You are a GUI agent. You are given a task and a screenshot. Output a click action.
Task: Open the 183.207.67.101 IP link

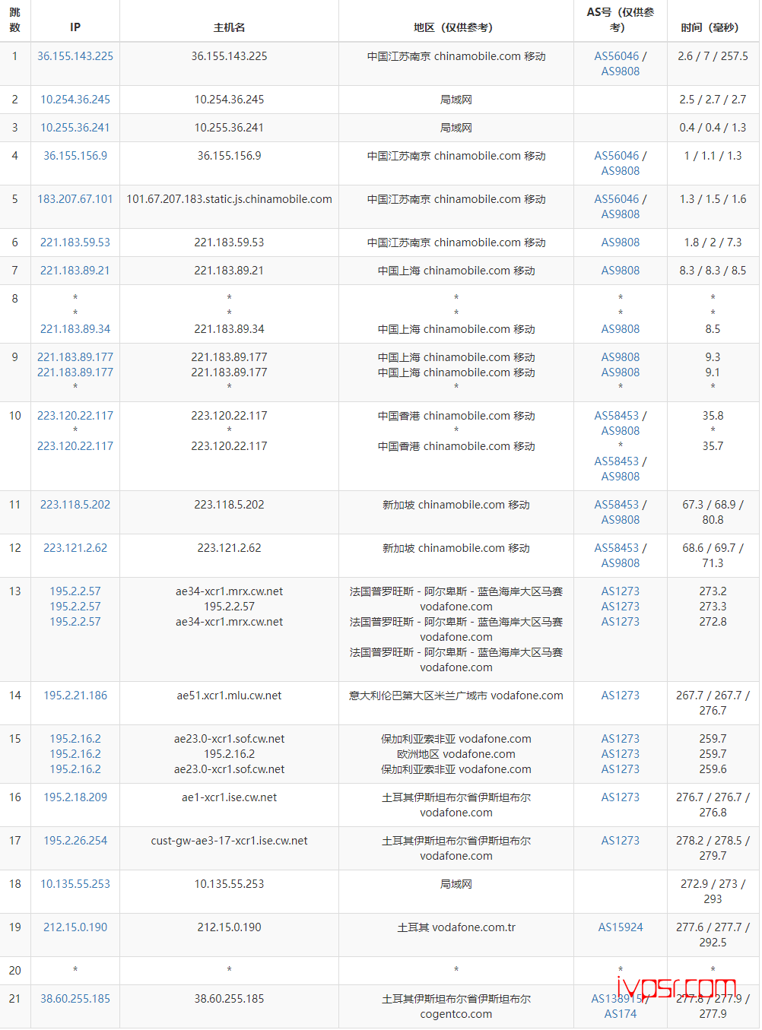click(75, 199)
